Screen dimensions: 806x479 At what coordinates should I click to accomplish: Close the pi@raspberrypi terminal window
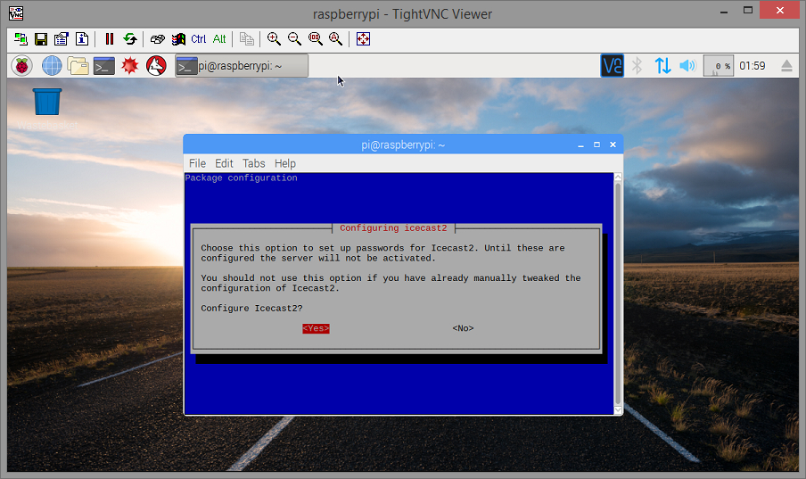click(613, 145)
